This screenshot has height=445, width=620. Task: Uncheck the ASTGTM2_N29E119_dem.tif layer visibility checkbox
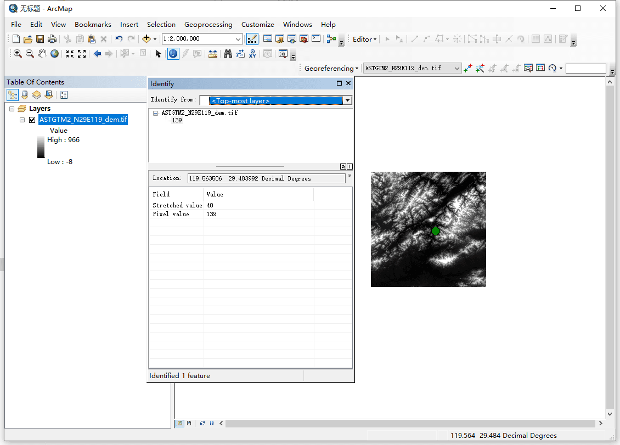pos(32,120)
